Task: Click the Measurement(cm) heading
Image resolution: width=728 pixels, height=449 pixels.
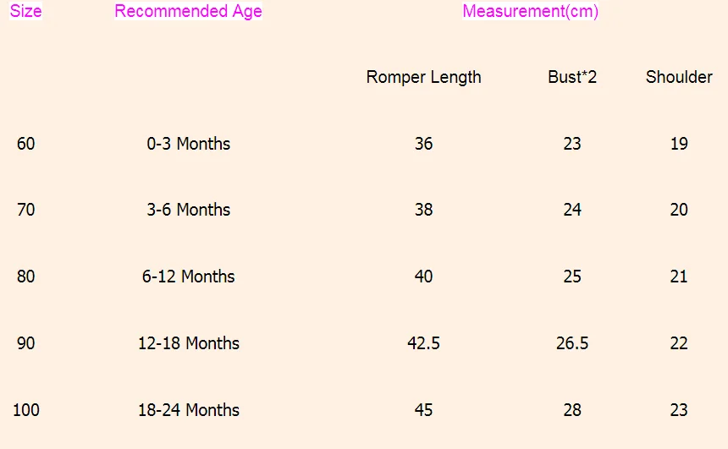Action: [x=530, y=12]
